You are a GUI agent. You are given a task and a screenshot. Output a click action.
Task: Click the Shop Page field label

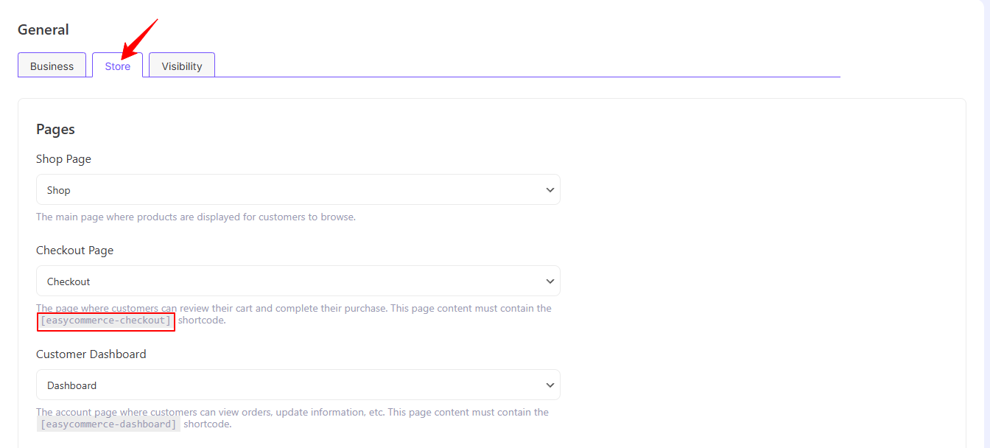(x=63, y=159)
